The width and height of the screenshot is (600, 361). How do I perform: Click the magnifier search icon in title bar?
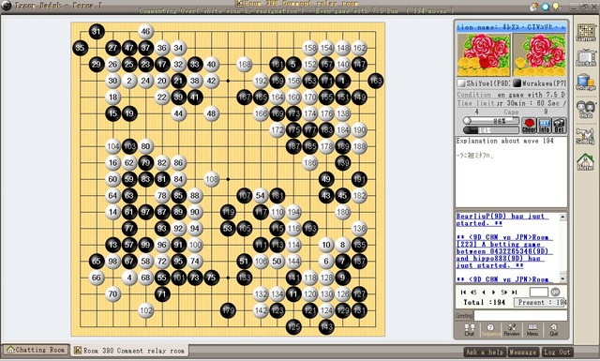pos(546,7)
